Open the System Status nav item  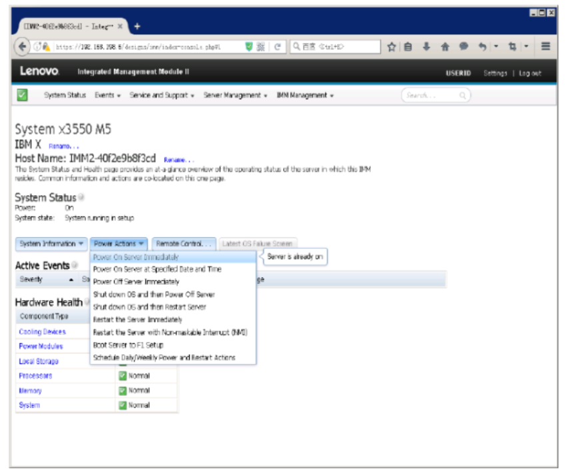coord(65,95)
